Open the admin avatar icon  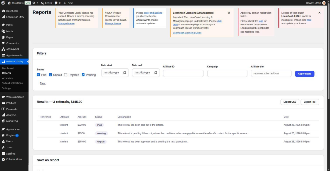click(x=324, y=3)
